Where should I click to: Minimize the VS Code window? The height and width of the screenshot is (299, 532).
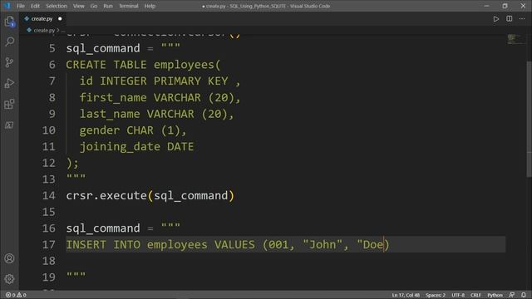486,6
